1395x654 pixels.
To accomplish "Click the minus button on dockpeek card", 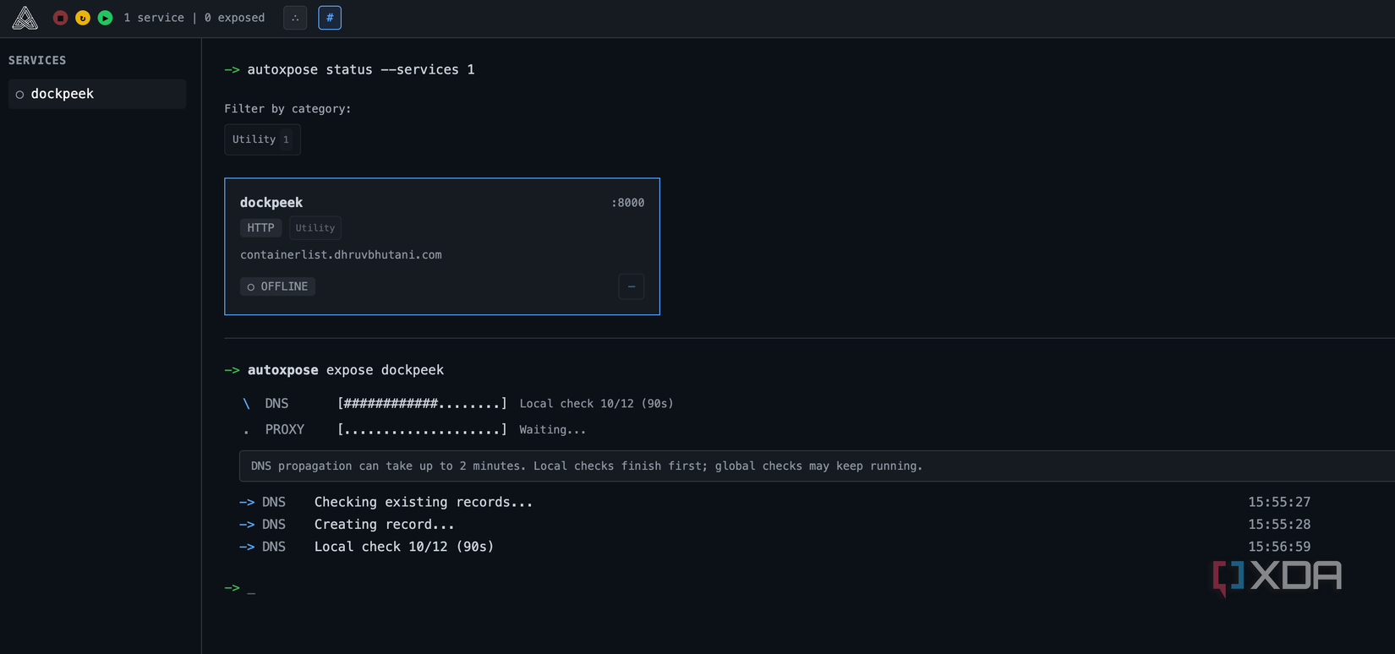I will [x=632, y=286].
